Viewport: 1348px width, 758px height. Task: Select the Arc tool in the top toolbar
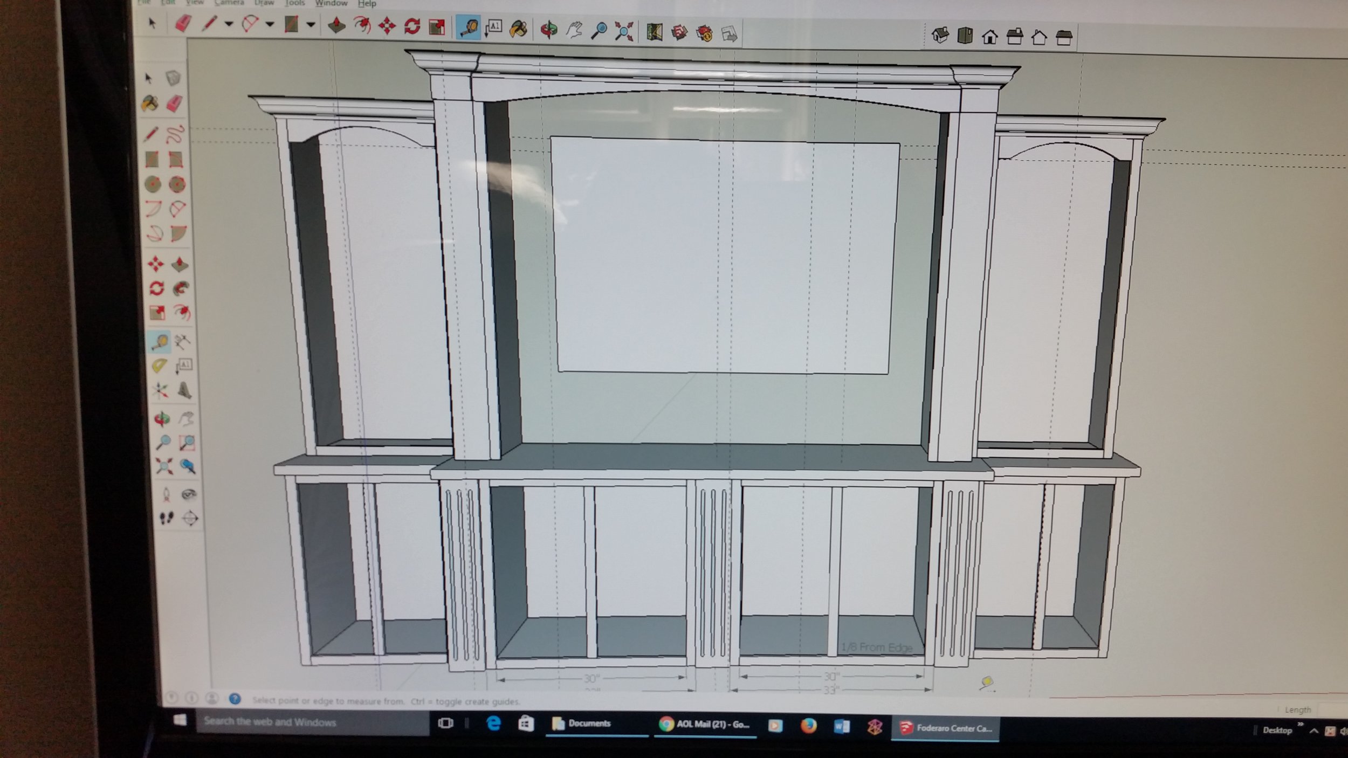pos(250,24)
